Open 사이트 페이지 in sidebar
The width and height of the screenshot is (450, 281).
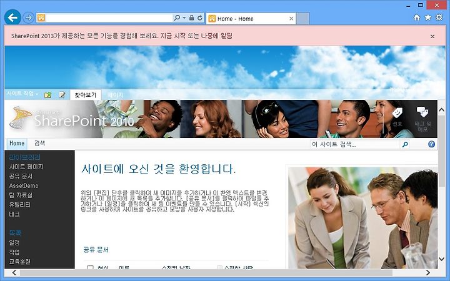[26, 167]
